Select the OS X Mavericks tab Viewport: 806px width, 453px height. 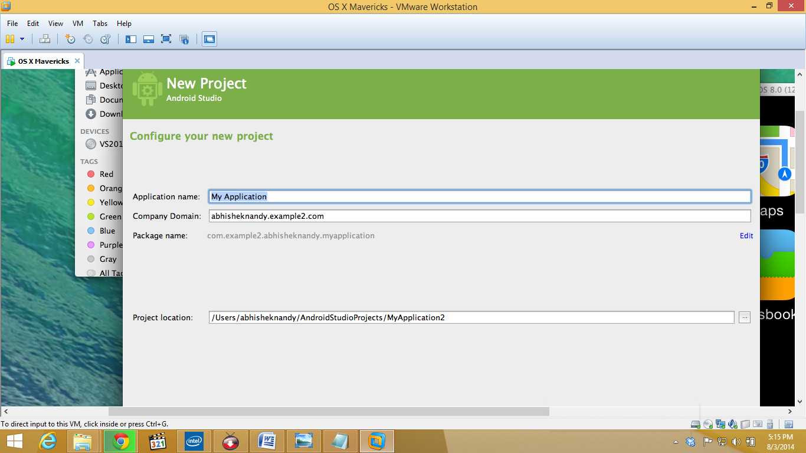(42, 61)
